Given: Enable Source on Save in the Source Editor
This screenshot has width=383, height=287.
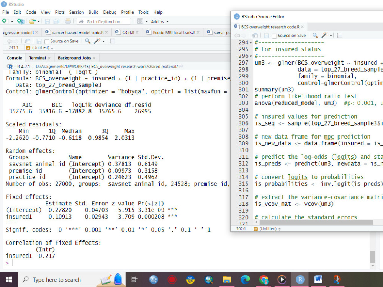Looking at the screenshot, I should pos(274,35).
